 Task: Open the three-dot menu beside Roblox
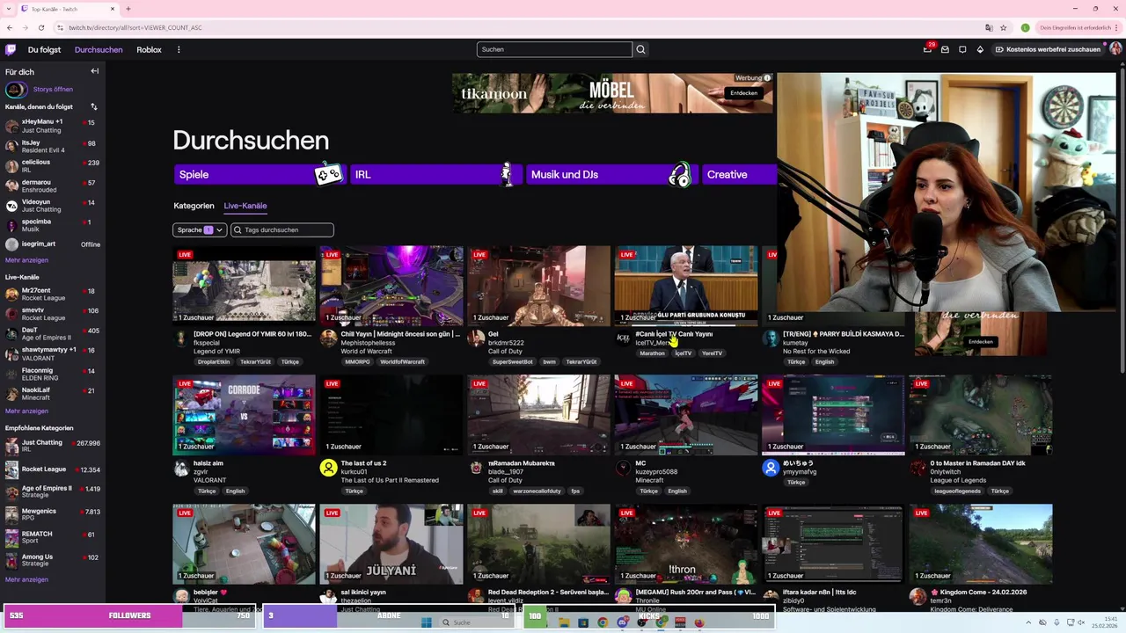coord(179,50)
